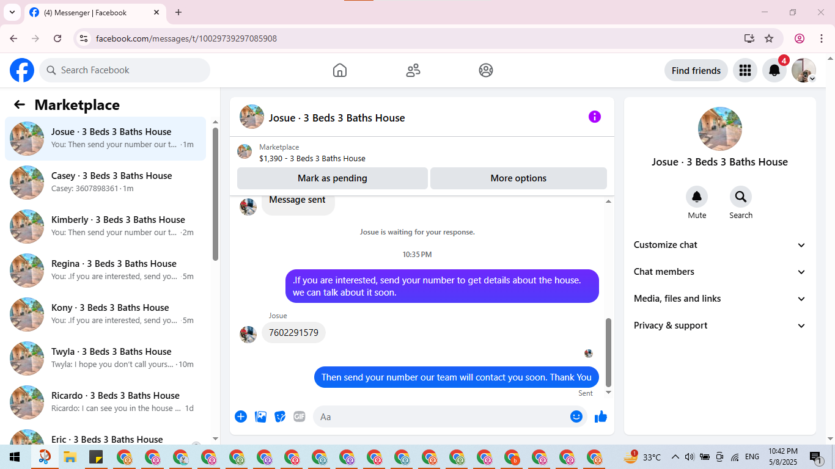Click the More options button
Image resolution: width=835 pixels, height=469 pixels.
pyautogui.click(x=518, y=178)
